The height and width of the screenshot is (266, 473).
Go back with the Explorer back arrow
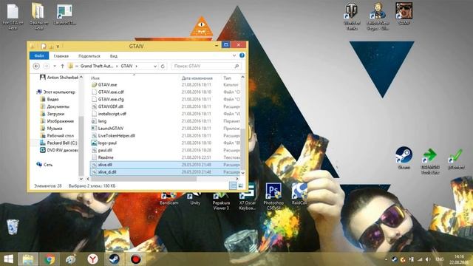click(x=36, y=66)
